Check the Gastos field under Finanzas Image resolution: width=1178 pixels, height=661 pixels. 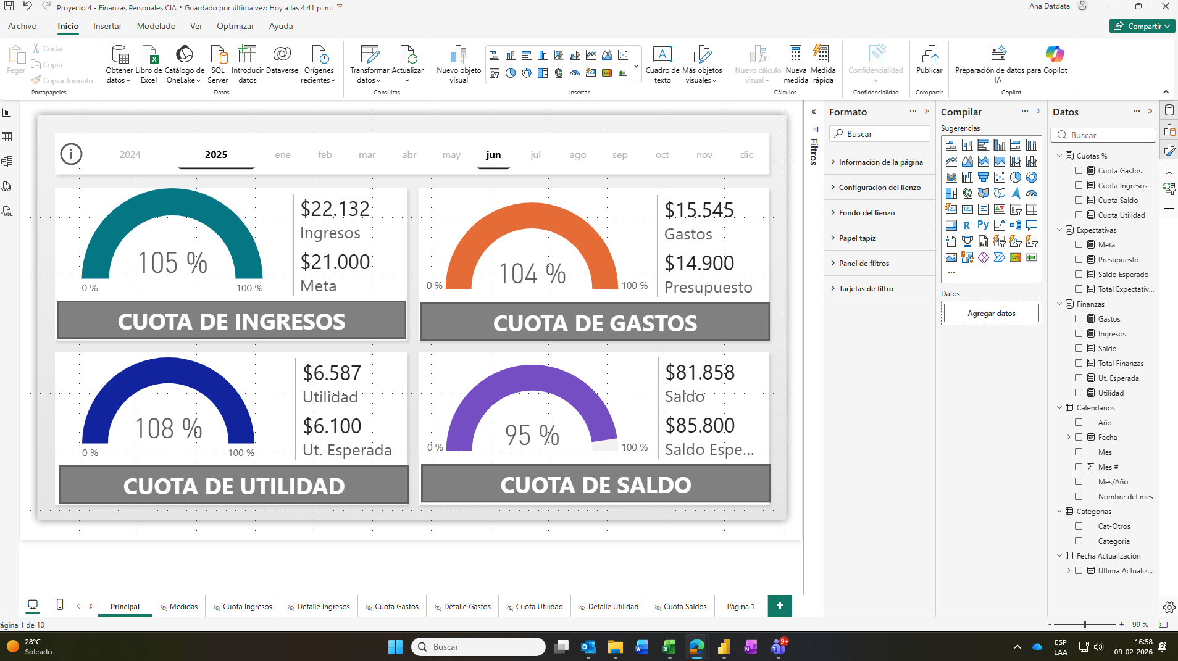tap(1080, 318)
